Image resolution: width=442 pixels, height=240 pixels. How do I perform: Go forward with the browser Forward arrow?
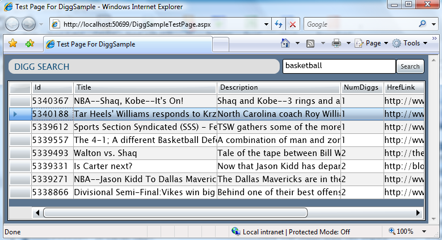click(x=29, y=24)
